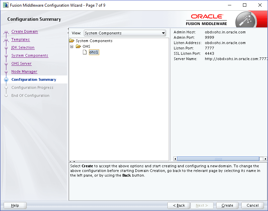Minimize the wizard window
Viewport: 268px width, 211px height.
tap(230, 5)
